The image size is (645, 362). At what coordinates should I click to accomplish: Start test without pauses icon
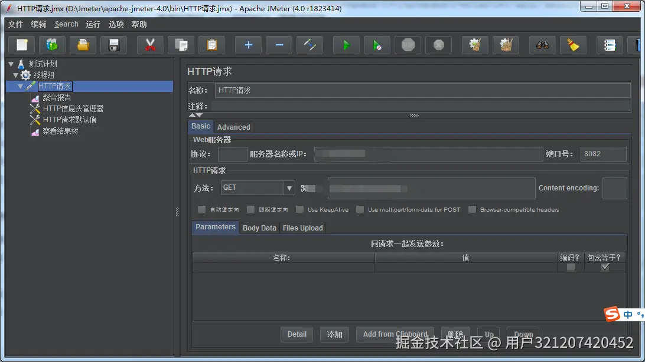click(x=377, y=45)
